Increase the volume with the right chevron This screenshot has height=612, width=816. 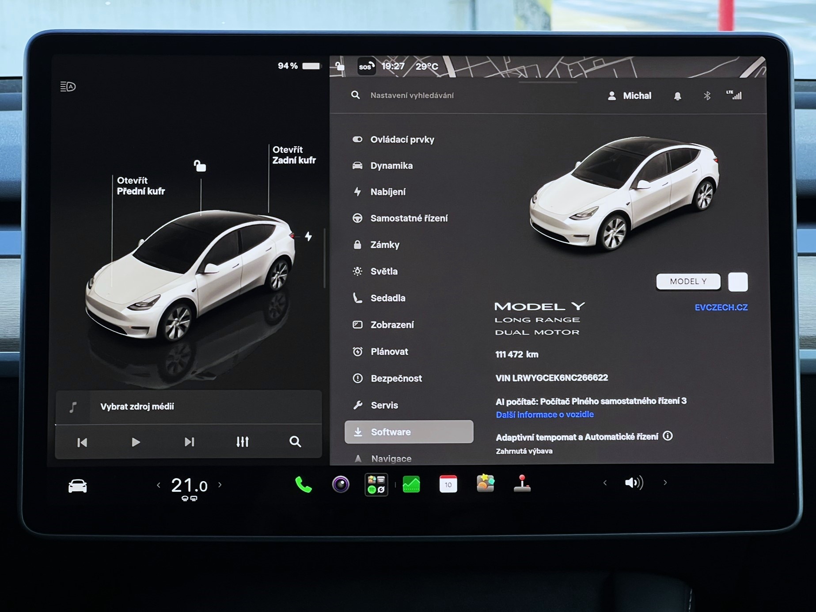point(665,483)
